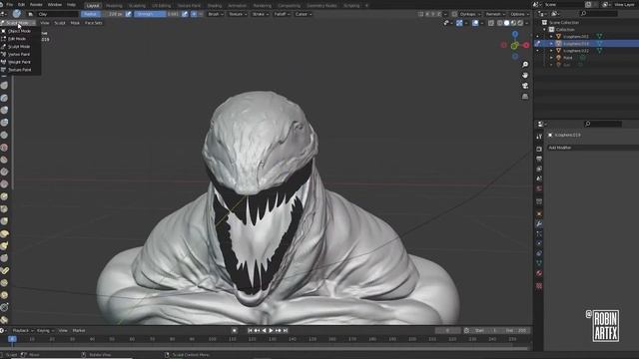Open the Cursor dropdown
The image size is (639, 359).
point(303,14)
